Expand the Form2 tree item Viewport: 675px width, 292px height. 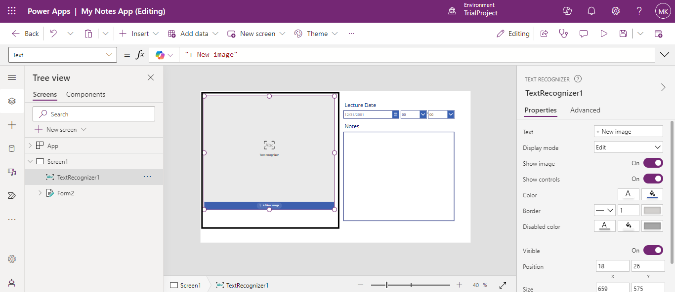coord(40,193)
